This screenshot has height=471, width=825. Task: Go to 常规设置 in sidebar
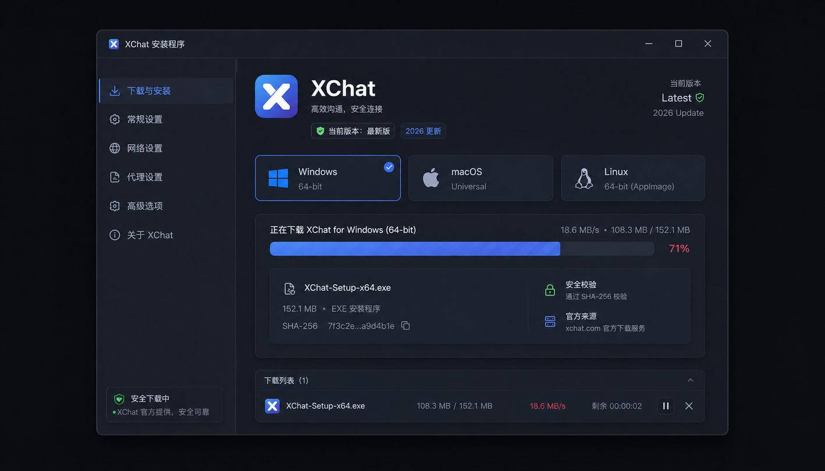(x=166, y=119)
